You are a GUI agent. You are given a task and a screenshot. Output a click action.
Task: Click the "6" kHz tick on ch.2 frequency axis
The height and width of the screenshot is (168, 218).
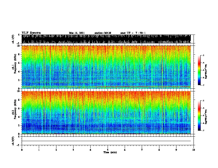click(19, 108)
